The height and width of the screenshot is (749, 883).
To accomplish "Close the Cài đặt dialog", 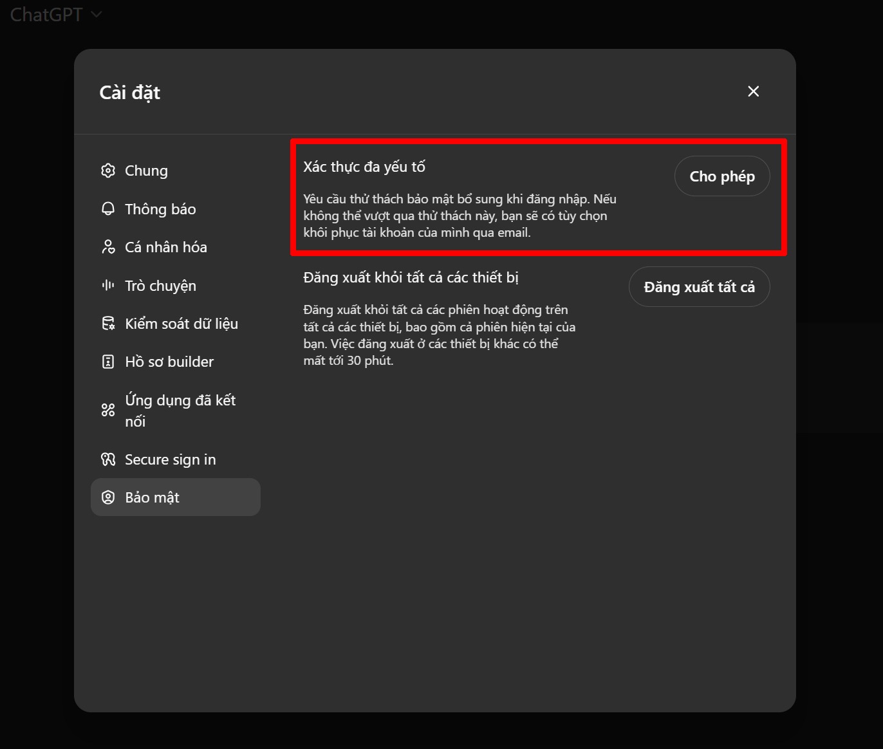I will click(753, 91).
